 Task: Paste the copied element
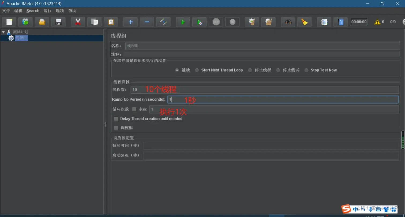111,22
